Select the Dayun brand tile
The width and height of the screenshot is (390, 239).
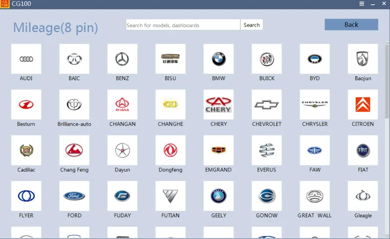click(x=122, y=150)
